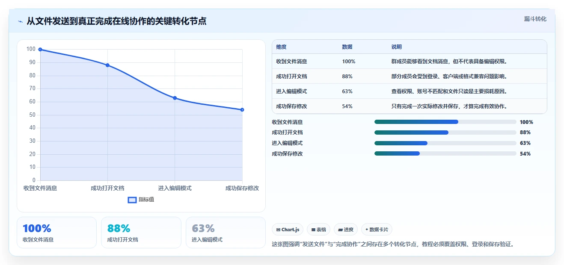Viewport: 564px width, 265px height.
Task: Click the 54% value in the table
Action: (347, 106)
